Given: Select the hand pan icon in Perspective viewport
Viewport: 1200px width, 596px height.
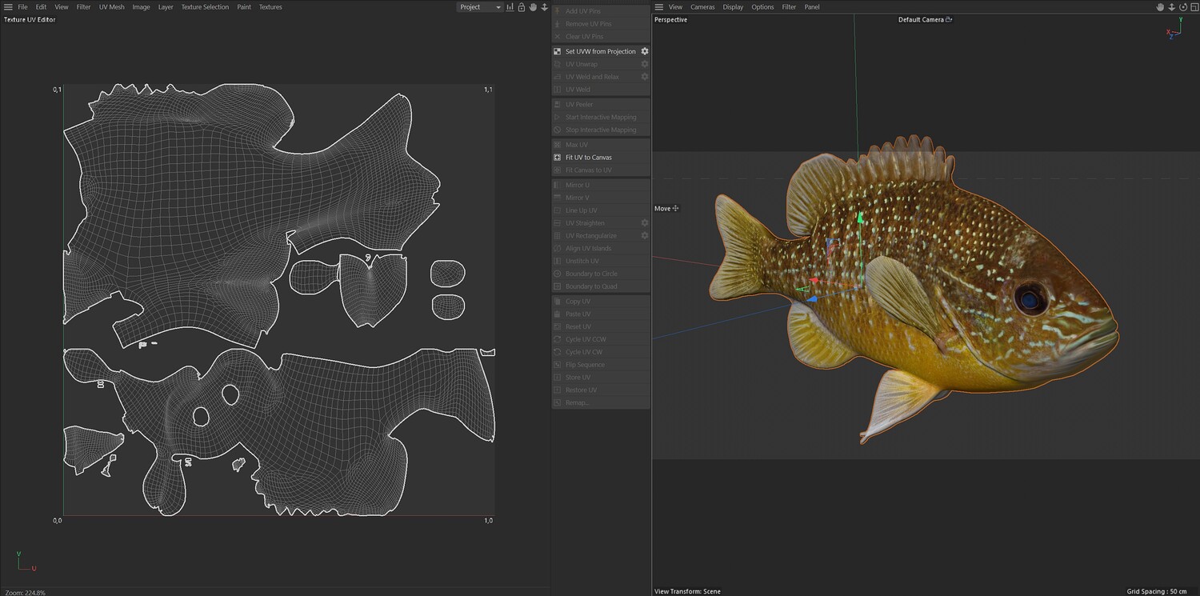Looking at the screenshot, I should click(1160, 7).
